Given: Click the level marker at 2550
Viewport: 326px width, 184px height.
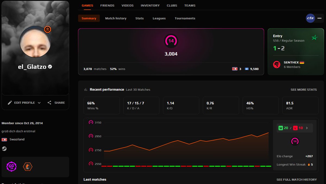Looking at the screenshot, I should 91,164.
